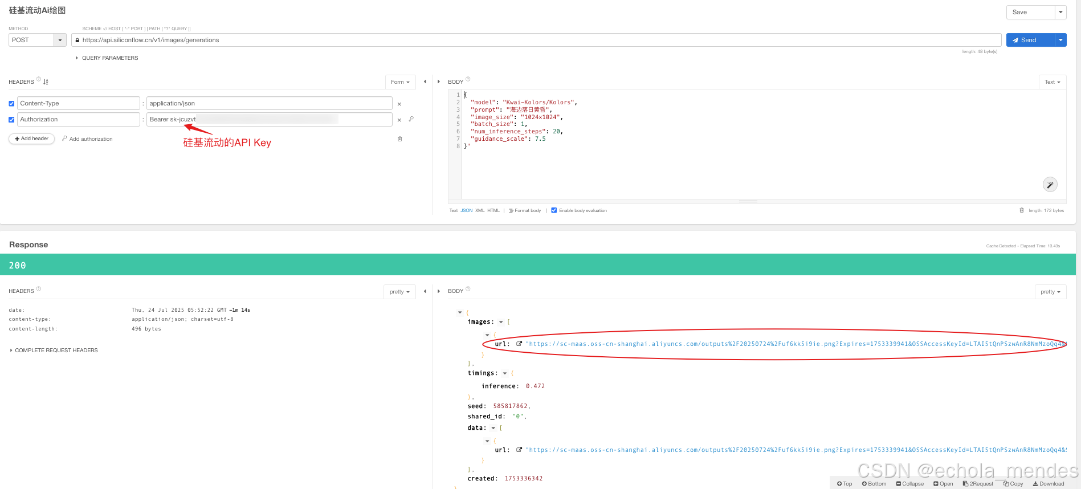
Task: Select HTML body syntax mode
Action: point(493,211)
